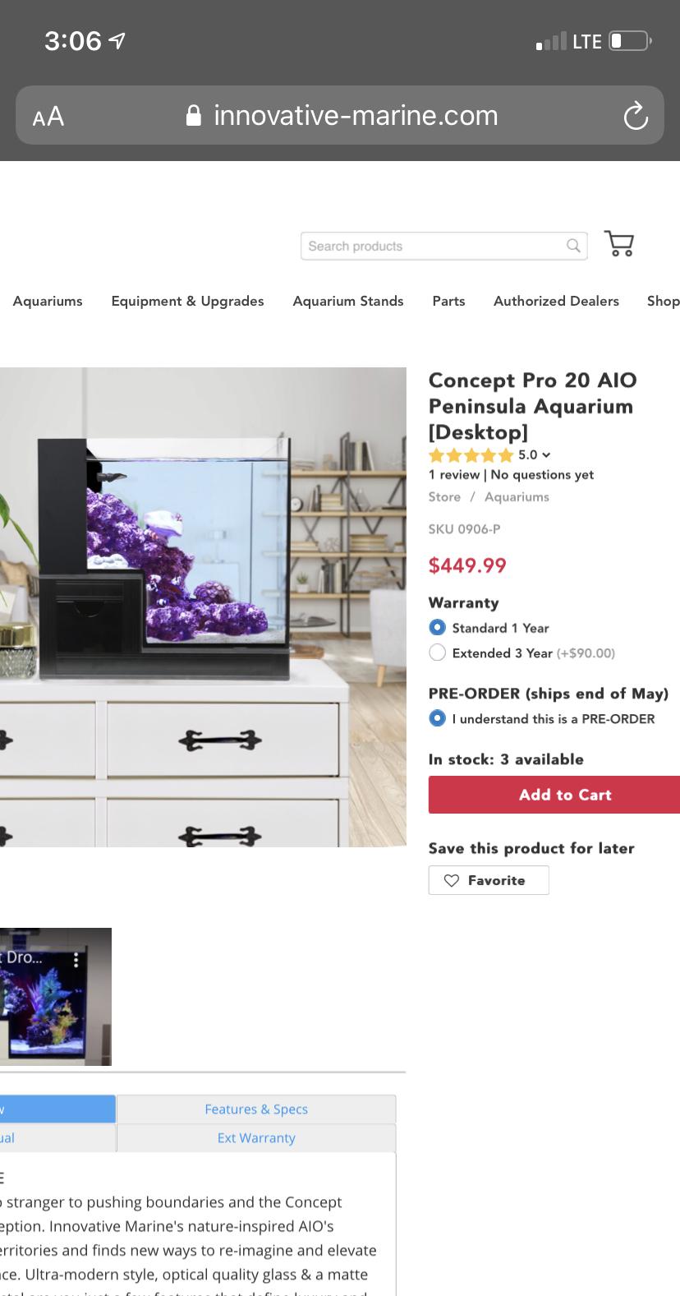Viewport: 680px width, 1296px height.
Task: Toggle I understand this is a PRE-ORDER
Action: point(438,718)
